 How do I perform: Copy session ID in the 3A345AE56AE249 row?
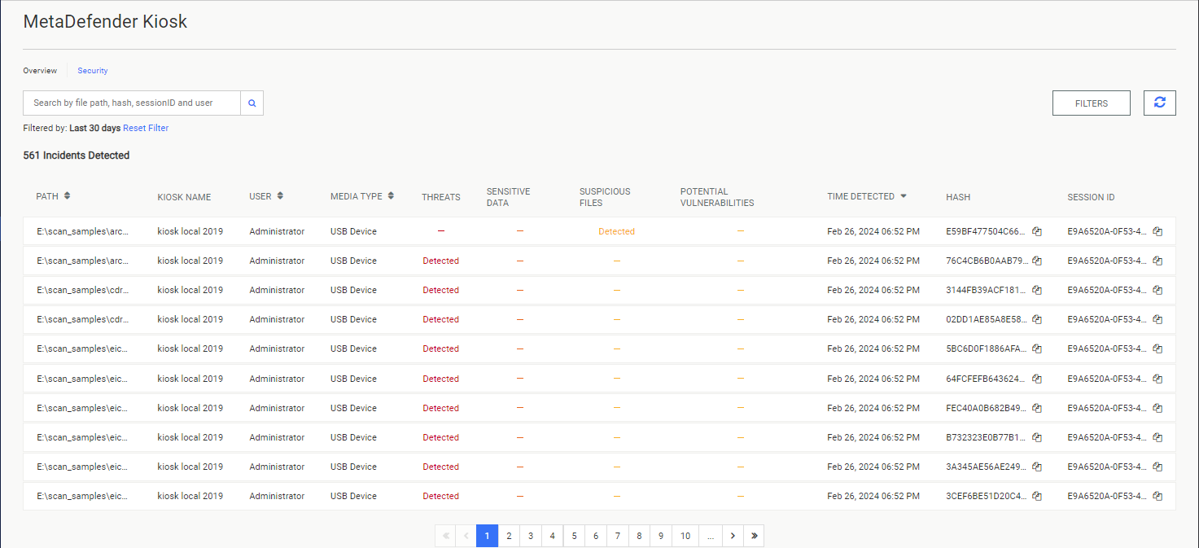(1157, 467)
